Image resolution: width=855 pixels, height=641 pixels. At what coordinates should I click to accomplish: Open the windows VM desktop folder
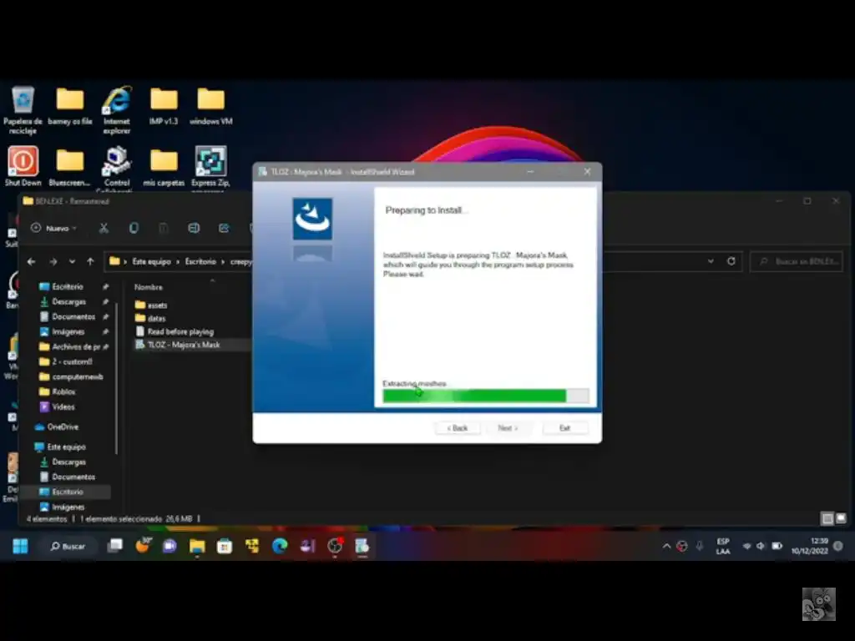pyautogui.click(x=211, y=107)
